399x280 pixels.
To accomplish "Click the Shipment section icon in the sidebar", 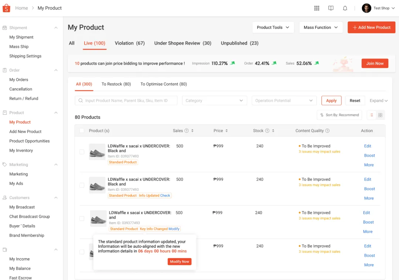I will coord(4,27).
